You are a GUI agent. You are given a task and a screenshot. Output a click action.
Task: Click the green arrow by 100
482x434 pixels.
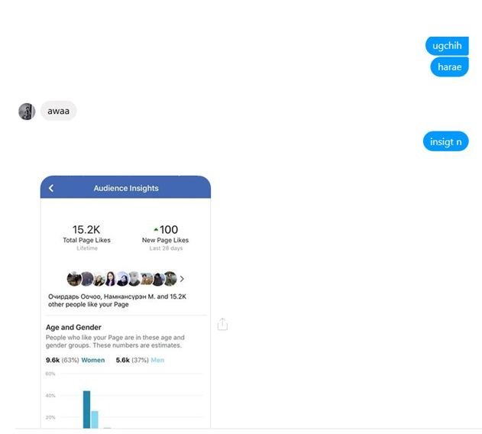pos(156,229)
